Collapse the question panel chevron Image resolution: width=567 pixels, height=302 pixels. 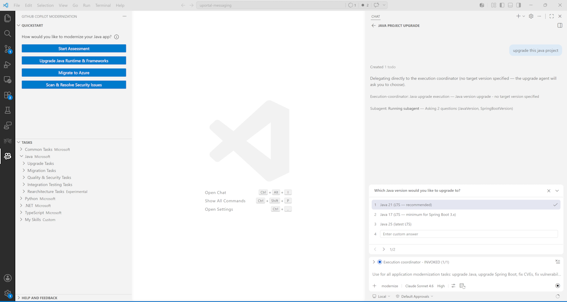click(x=557, y=190)
